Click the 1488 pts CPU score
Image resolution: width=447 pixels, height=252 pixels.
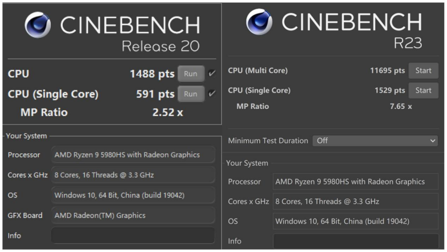tap(152, 74)
